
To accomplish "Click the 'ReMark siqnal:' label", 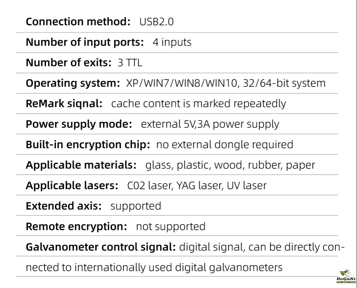I will coord(64,104).
